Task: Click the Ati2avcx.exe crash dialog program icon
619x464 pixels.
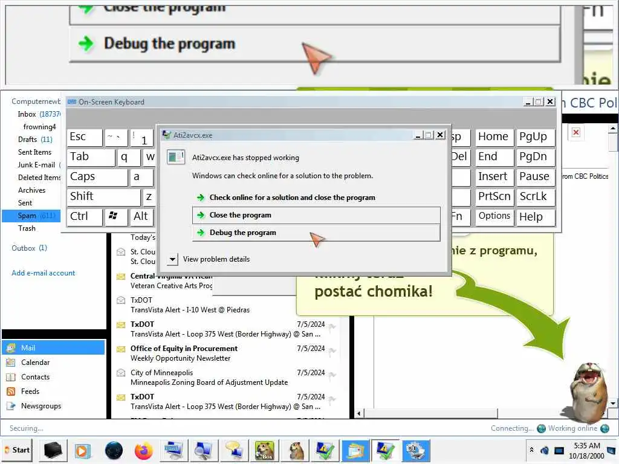Action: tap(176, 157)
